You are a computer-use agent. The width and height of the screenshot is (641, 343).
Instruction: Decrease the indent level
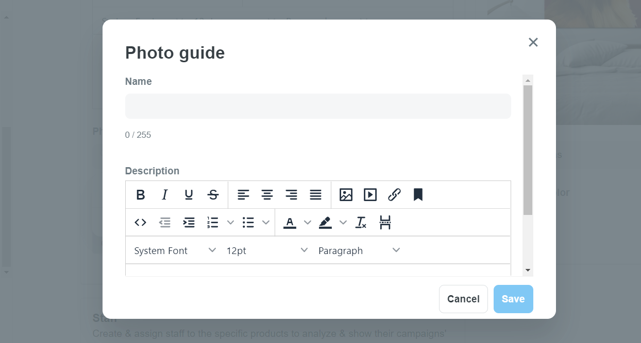[x=165, y=223]
